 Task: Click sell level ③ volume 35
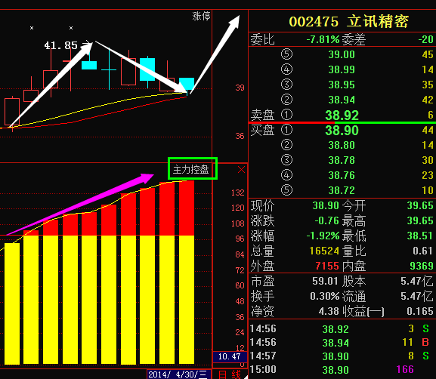pos(428,85)
